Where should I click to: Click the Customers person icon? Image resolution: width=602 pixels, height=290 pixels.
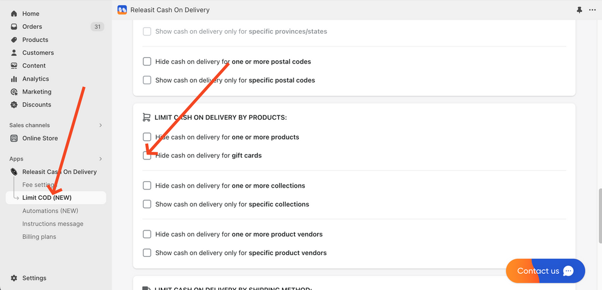click(x=14, y=52)
